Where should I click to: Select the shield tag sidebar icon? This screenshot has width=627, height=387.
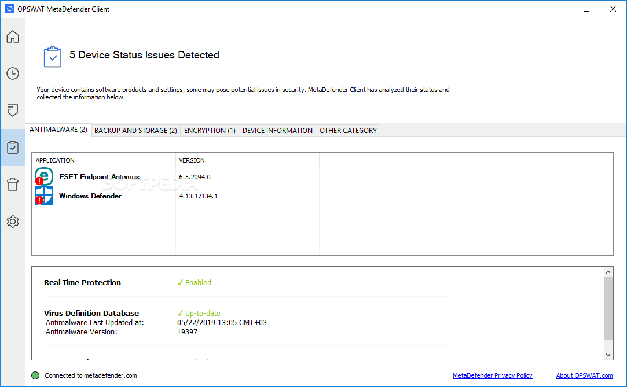(12, 110)
